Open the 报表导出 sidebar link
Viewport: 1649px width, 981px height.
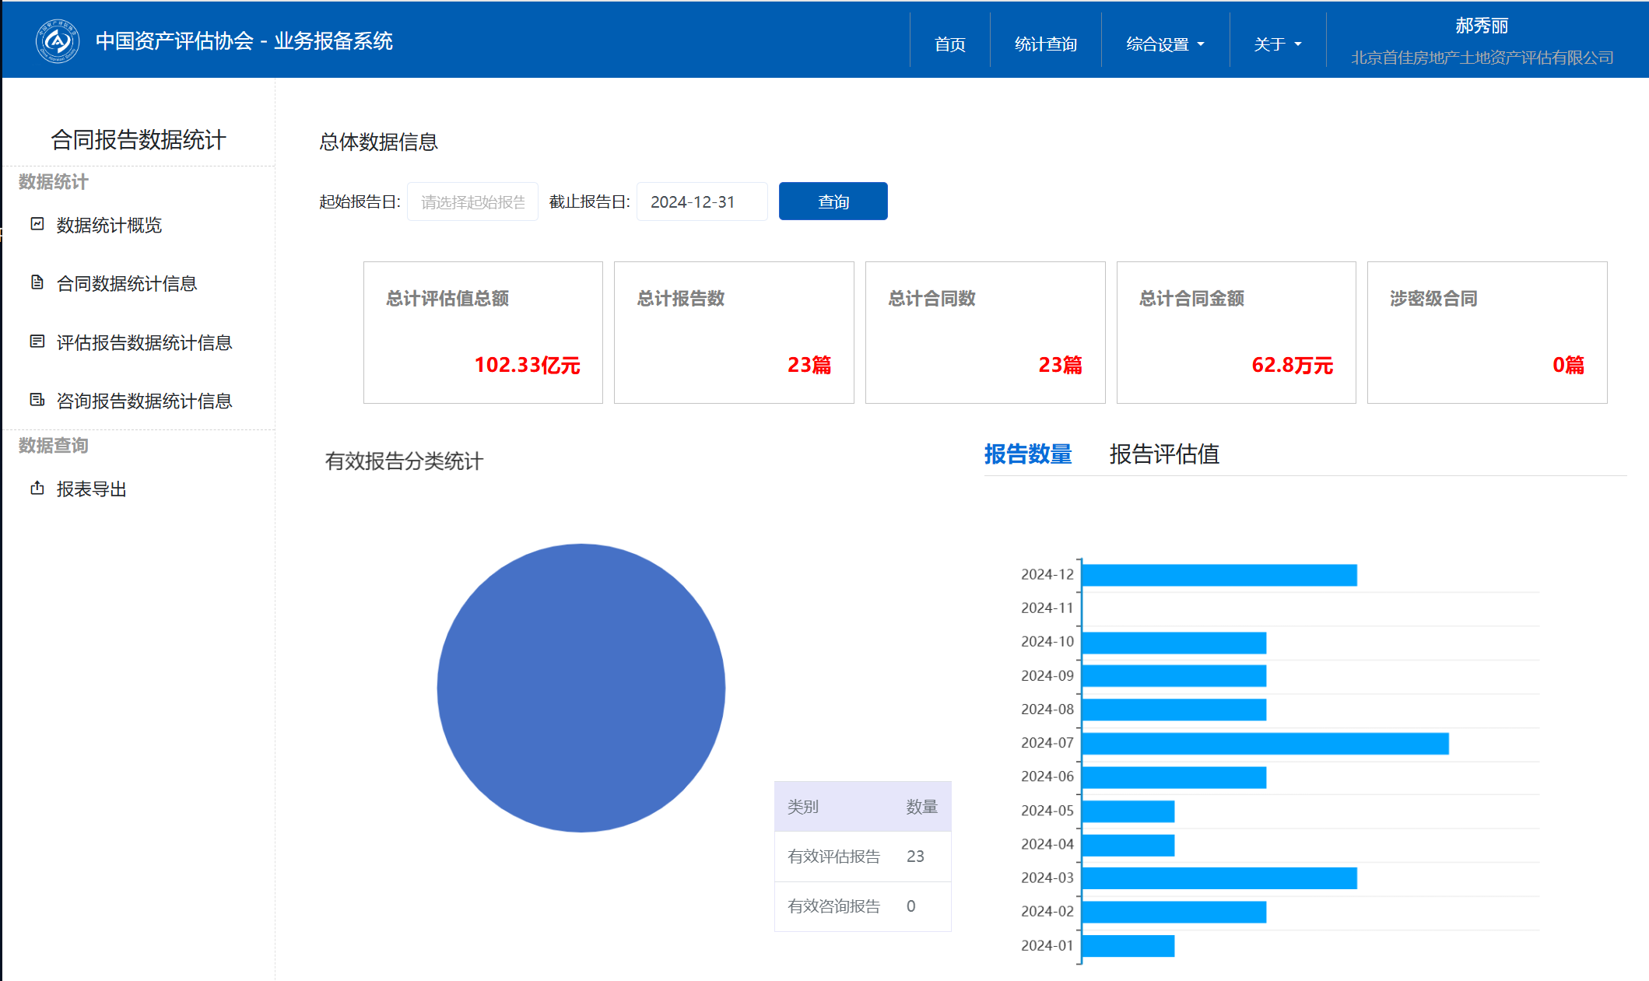click(91, 489)
